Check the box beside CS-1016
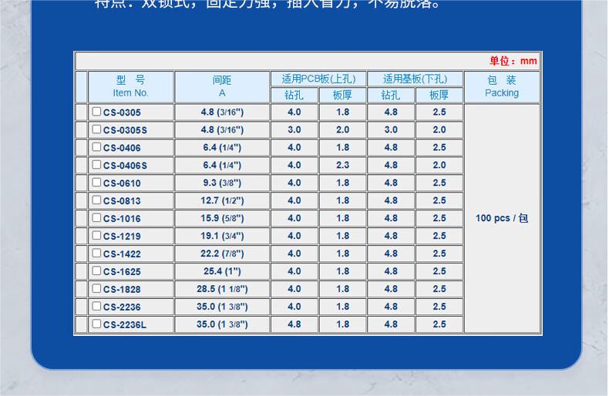Image resolution: width=609 pixels, height=396 pixels. tap(96, 218)
